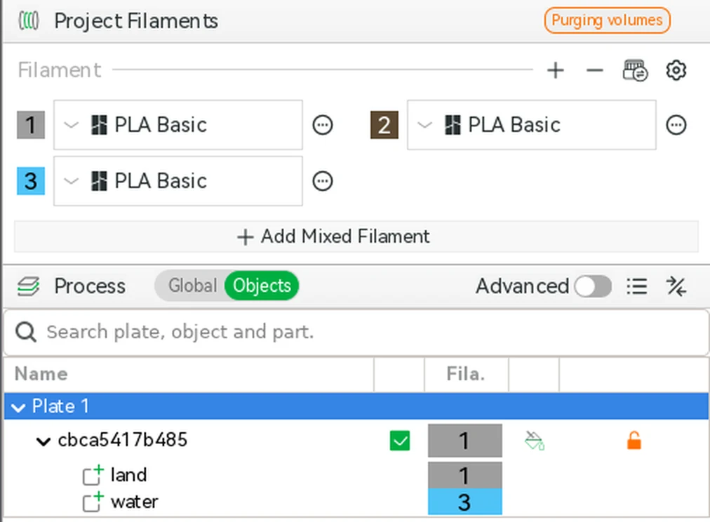
Task: Open filament settings gear icon
Action: (x=676, y=70)
